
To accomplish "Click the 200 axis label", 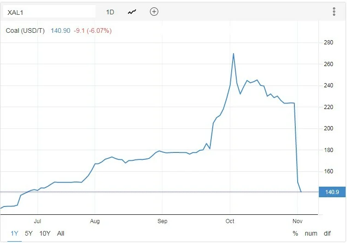I will pyautogui.click(x=329, y=128).
